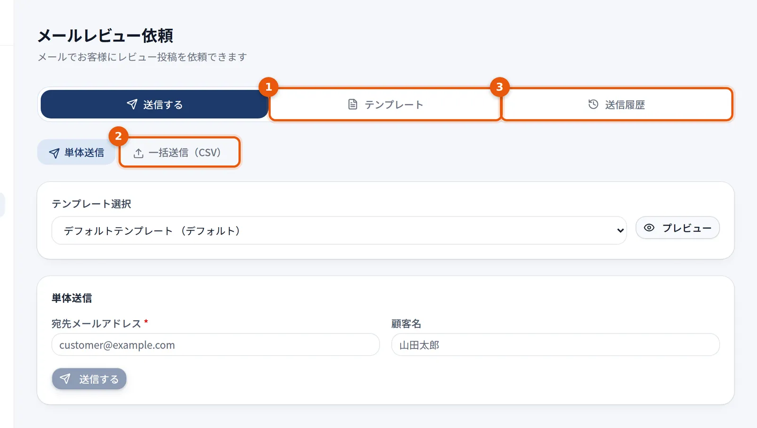Open the 送信履歴 tab
The image size is (757, 428).
pos(616,104)
